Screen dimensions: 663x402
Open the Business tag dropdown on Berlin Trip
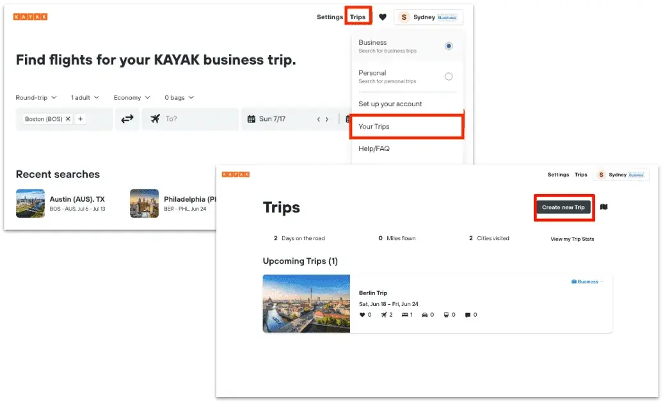click(x=587, y=282)
